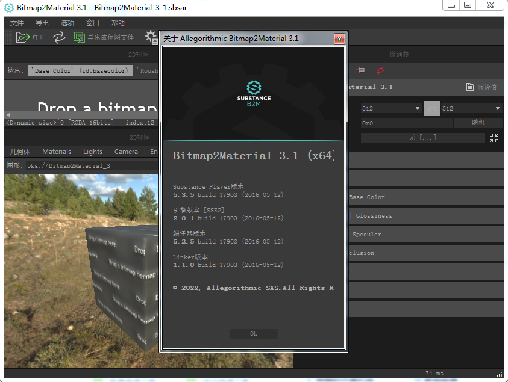Grab the dotted toolbar handle at left
Image resolution: width=508 pixels, height=382 pixels.
pyautogui.click(x=8, y=37)
